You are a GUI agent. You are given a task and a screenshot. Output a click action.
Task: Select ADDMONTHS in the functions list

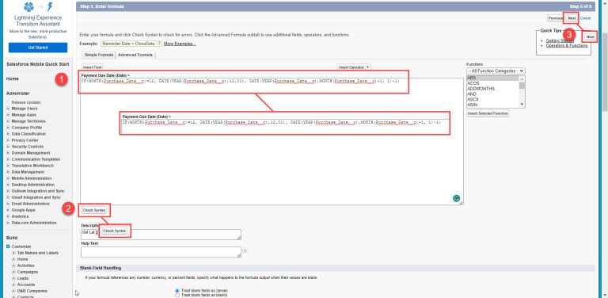pyautogui.click(x=493, y=89)
